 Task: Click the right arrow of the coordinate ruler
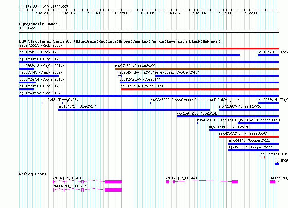tap(278, 10)
